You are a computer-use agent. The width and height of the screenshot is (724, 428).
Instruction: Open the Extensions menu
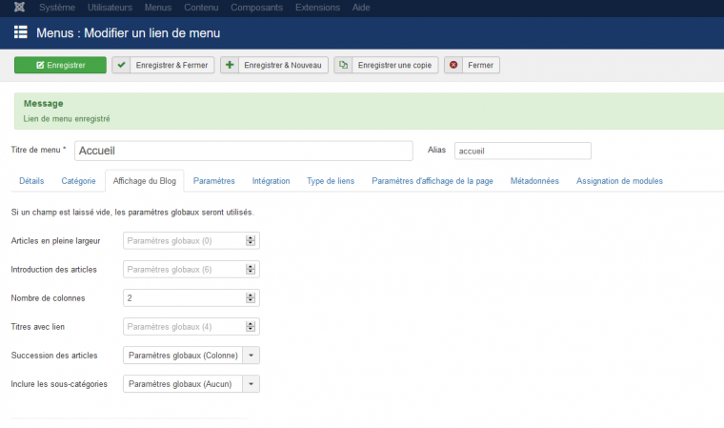317,8
